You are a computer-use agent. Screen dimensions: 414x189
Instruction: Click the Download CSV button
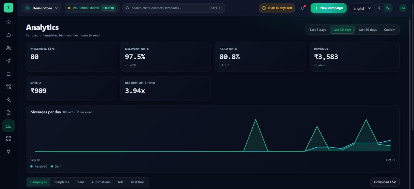(x=385, y=182)
